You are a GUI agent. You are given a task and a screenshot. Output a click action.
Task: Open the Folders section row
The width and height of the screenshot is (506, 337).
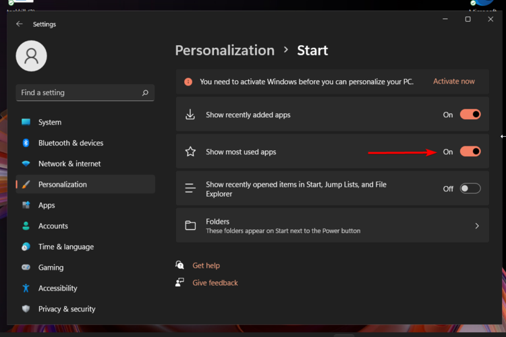point(333,225)
